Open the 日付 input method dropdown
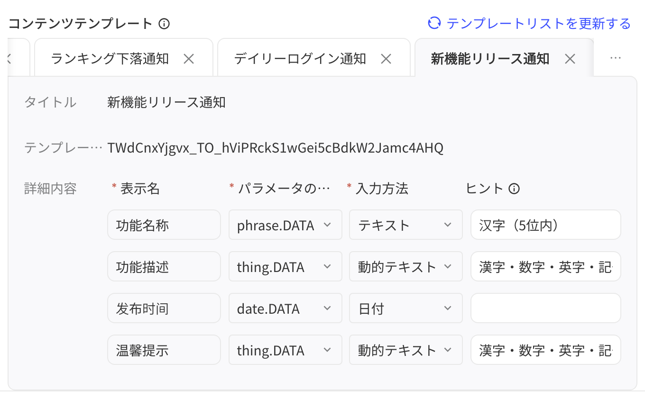 click(406, 308)
